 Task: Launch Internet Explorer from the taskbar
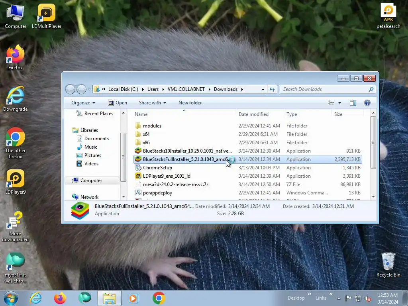[35, 298]
